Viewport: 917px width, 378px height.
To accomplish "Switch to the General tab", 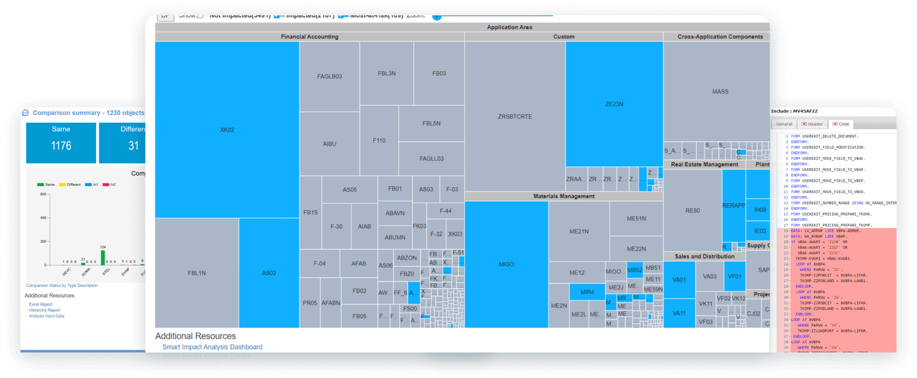I will point(784,124).
